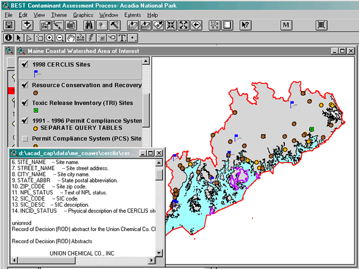Select the Hot Link lightning tool
The height and width of the screenshot is (269, 359).
[91, 38]
